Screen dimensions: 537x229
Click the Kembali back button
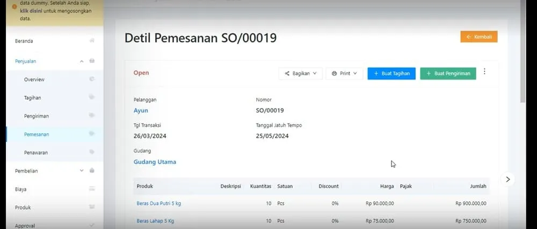479,37
